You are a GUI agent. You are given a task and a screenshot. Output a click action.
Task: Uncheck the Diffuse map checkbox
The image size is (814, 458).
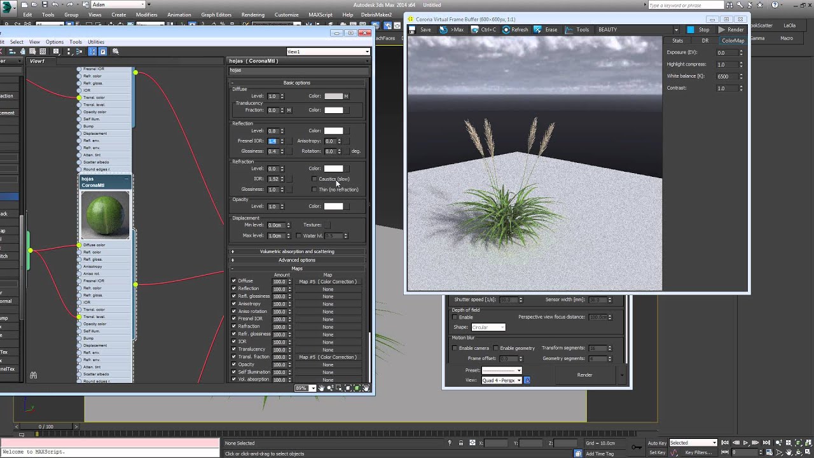coord(233,281)
